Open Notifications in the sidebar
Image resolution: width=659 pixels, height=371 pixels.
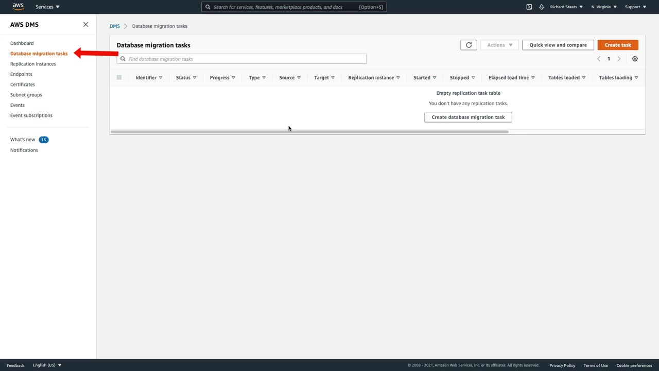24,150
